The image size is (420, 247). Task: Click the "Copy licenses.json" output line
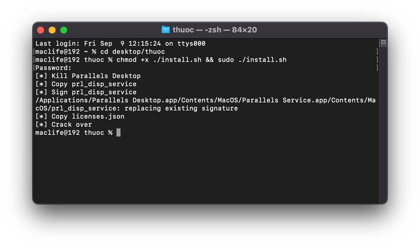coord(88,117)
